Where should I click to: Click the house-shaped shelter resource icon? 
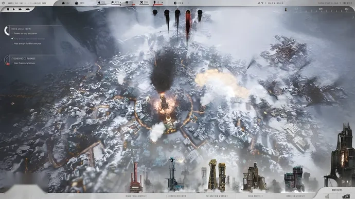(x=127, y=3)
